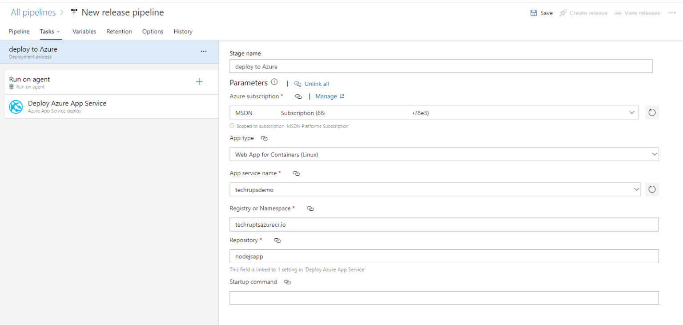Open the Tasks tab chevron menu
The image size is (683, 325).
pos(59,31)
